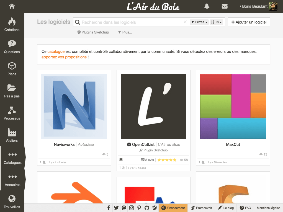283x212 pixels.
Task: Follow apportez vos propositions link
Action: [x=64, y=57]
